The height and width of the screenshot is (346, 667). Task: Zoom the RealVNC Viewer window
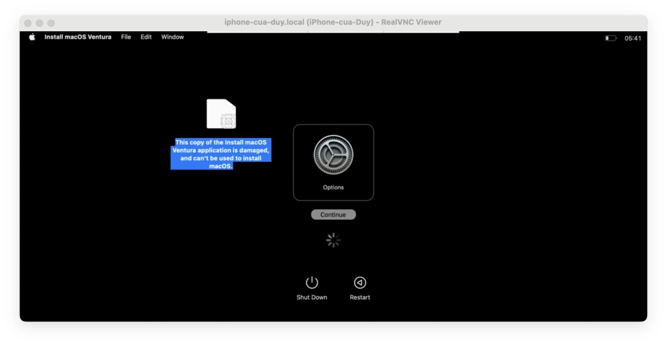51,23
